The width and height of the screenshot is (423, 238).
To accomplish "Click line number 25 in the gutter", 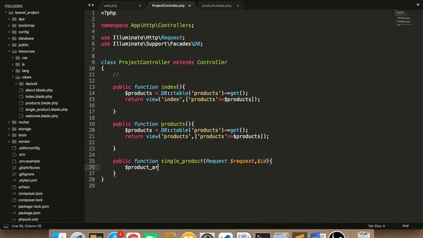I will [x=92, y=161].
